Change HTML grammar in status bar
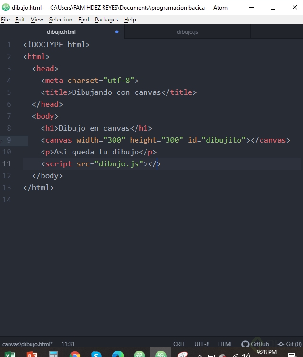This screenshot has height=357, width=303. pyautogui.click(x=225, y=344)
